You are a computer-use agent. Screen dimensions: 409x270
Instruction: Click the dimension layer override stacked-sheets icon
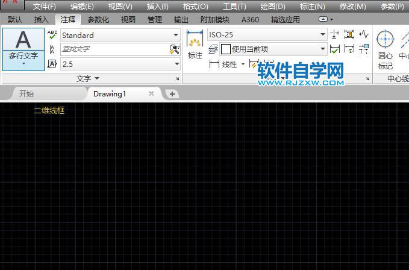click(x=213, y=49)
